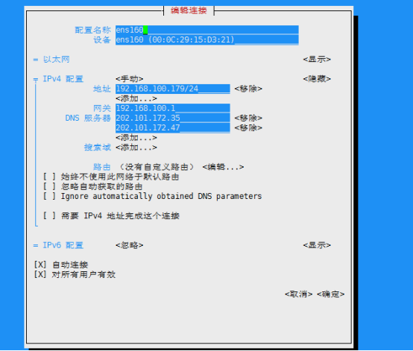Add another DNS server entry
Image resolution: width=413 pixels, height=351 pixels.
[136, 137]
